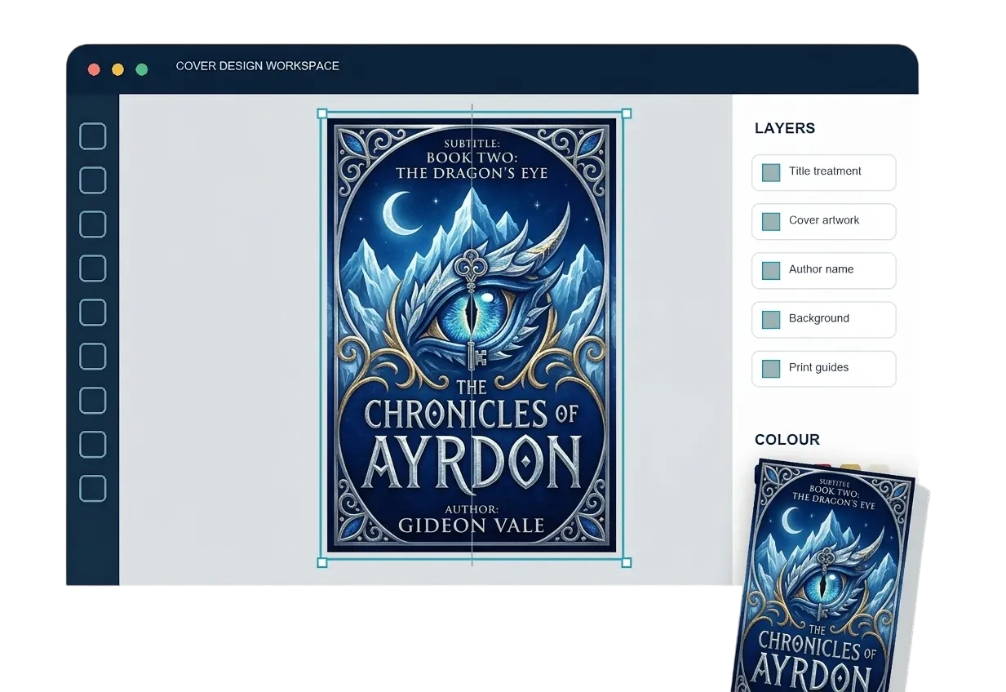
Task: Select the fourth tool slot from top in sidebar
Action: [92, 268]
